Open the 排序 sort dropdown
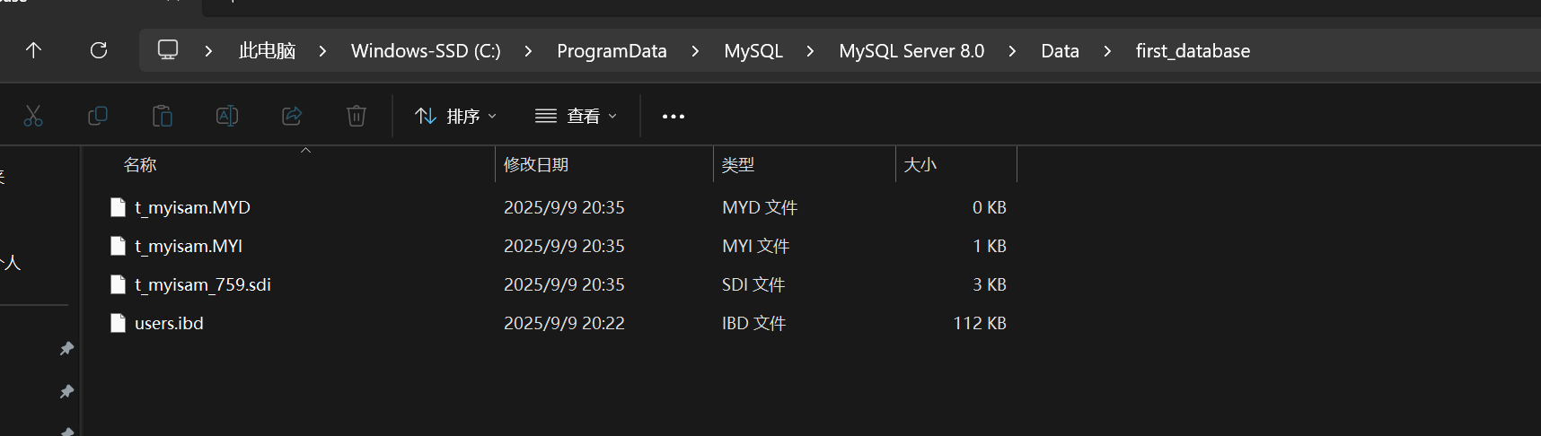 coord(455,116)
